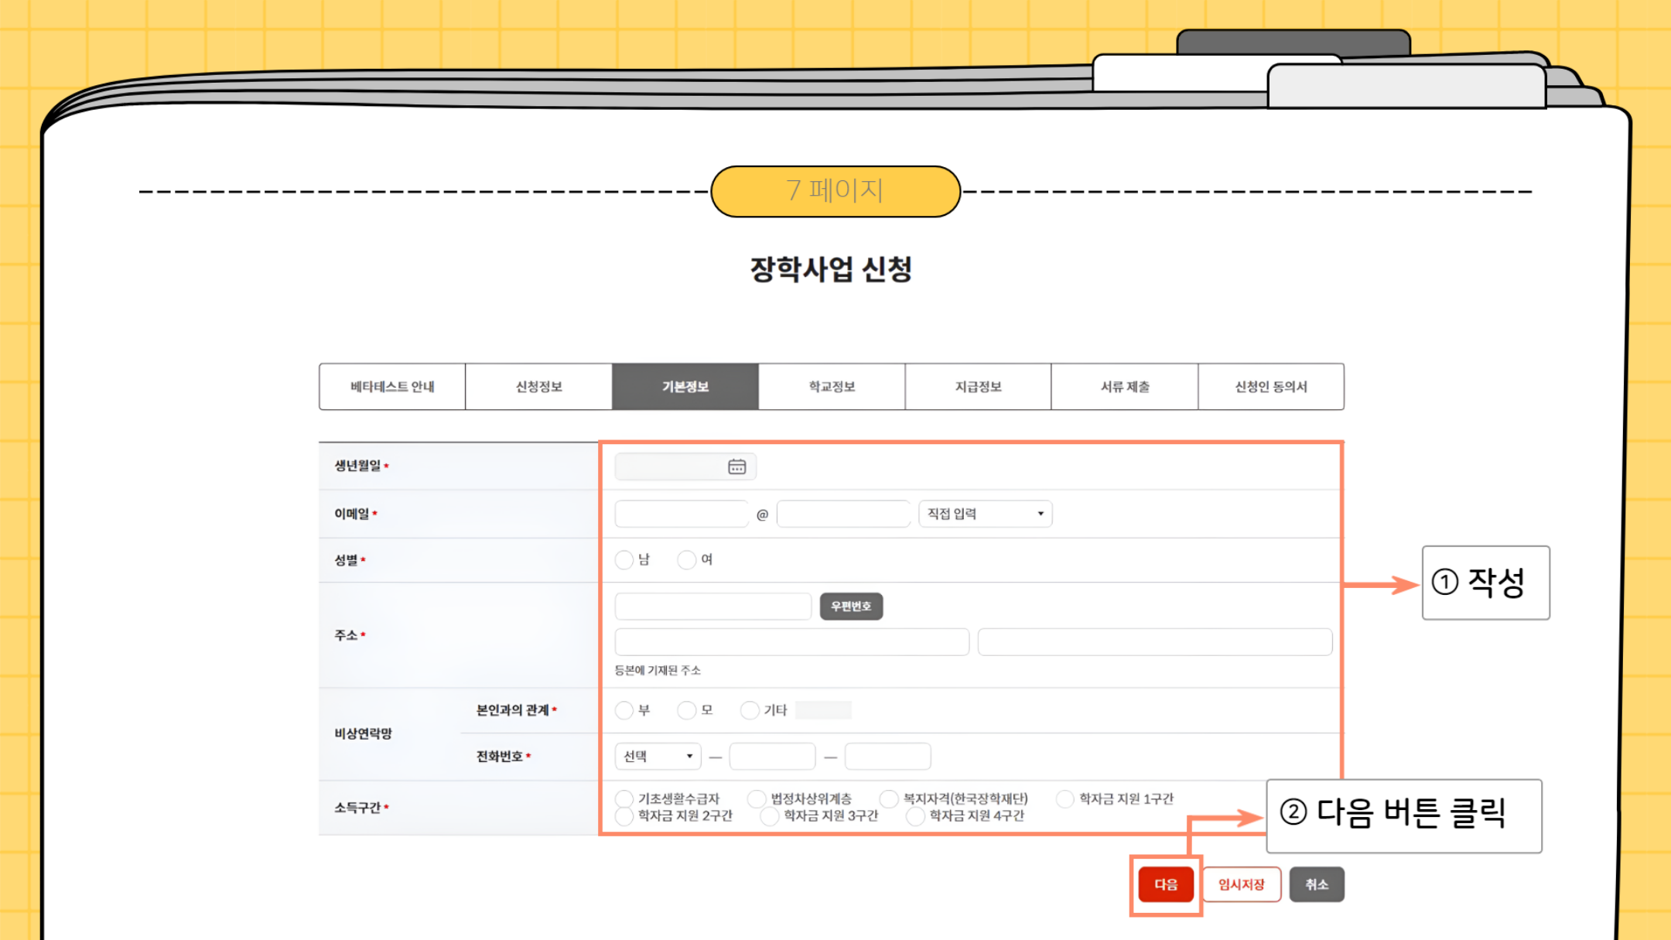This screenshot has width=1671, height=940.
Task: Select 기초생활수급자 income bracket option
Action: [624, 798]
